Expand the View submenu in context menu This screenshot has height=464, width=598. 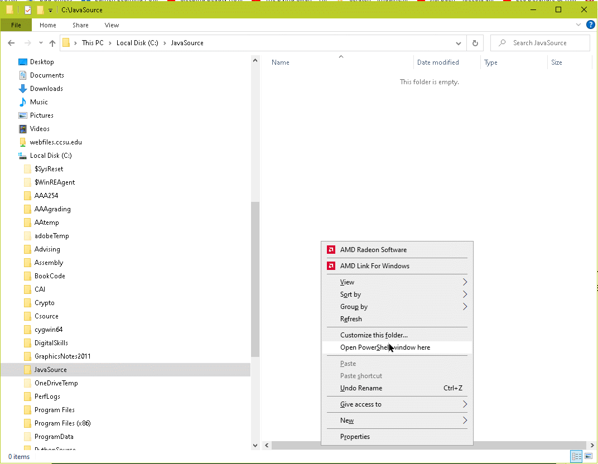397,282
